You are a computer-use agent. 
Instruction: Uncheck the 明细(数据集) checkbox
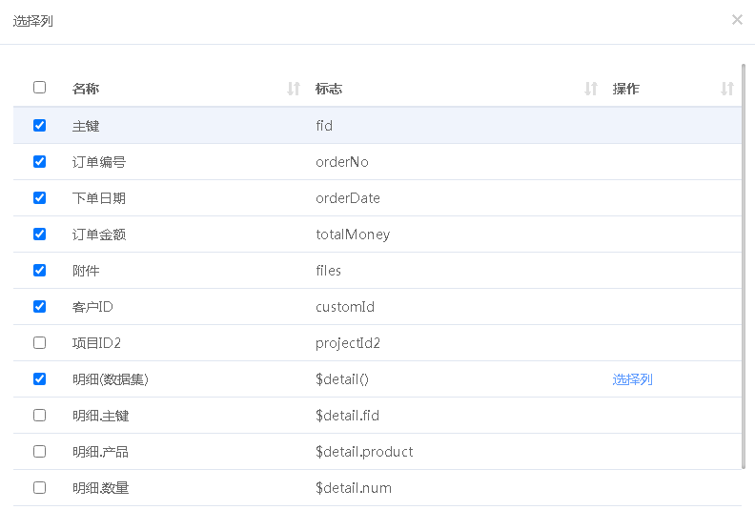click(39, 378)
